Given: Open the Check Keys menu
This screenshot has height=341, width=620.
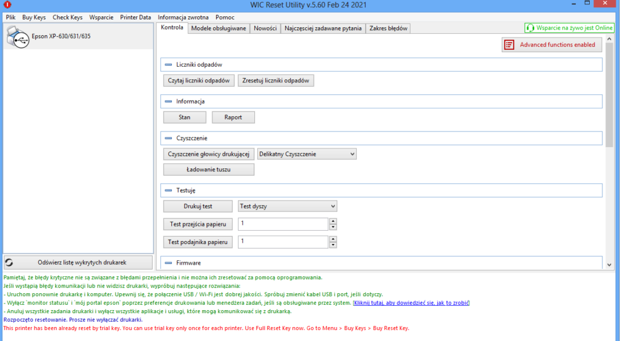Looking at the screenshot, I should tap(68, 17).
